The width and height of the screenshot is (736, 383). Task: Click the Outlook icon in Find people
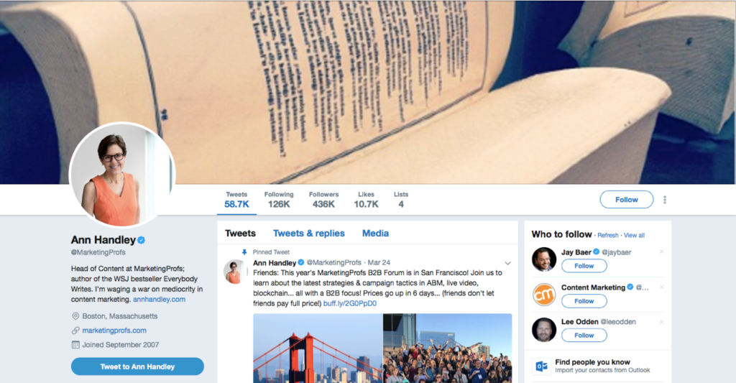[541, 366]
